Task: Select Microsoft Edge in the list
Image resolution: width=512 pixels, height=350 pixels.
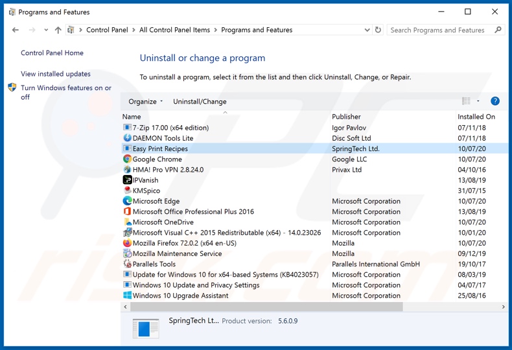Action: 156,201
